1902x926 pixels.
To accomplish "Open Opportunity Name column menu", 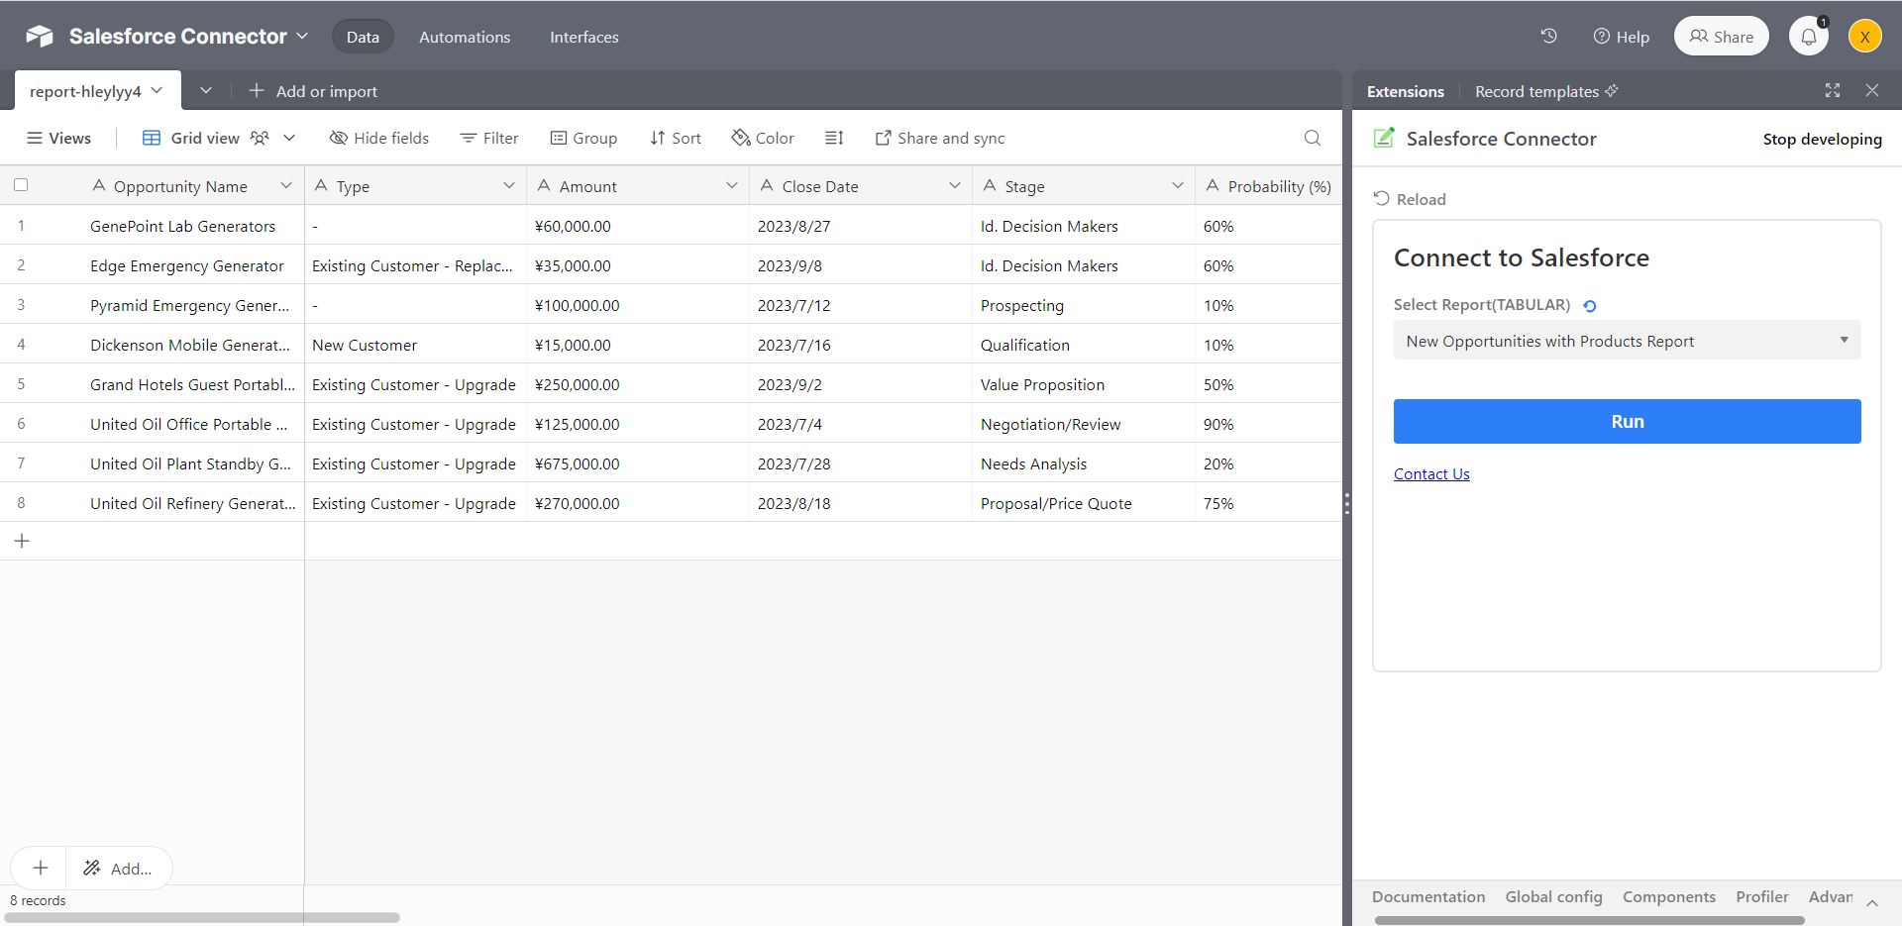I will pyautogui.click(x=286, y=185).
